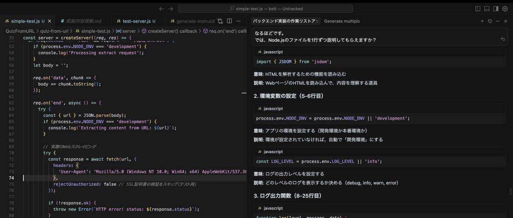Open quiz-from-url breadcrumb
Screen dimensions: 513x218
click(54, 31)
